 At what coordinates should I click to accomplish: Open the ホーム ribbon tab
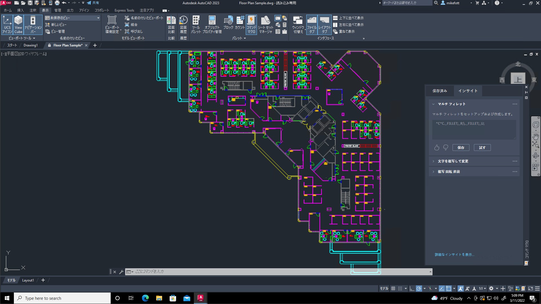pyautogui.click(x=7, y=10)
